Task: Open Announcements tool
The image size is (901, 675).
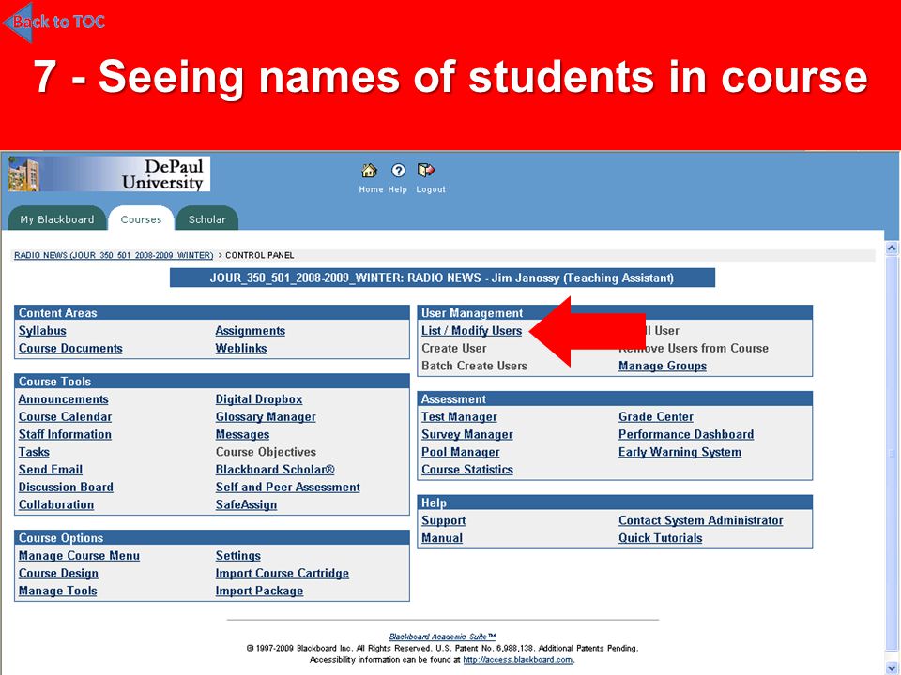Action: point(63,399)
